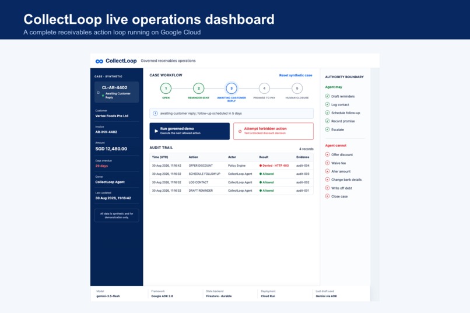Click denied icon beside Write off debt
The width and height of the screenshot is (470, 313).
point(327,188)
